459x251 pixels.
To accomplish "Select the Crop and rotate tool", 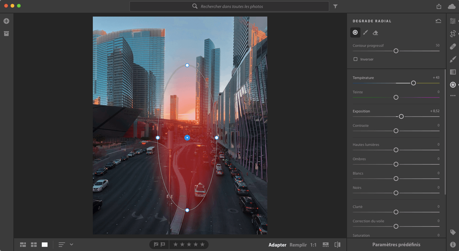I will 453,34.
